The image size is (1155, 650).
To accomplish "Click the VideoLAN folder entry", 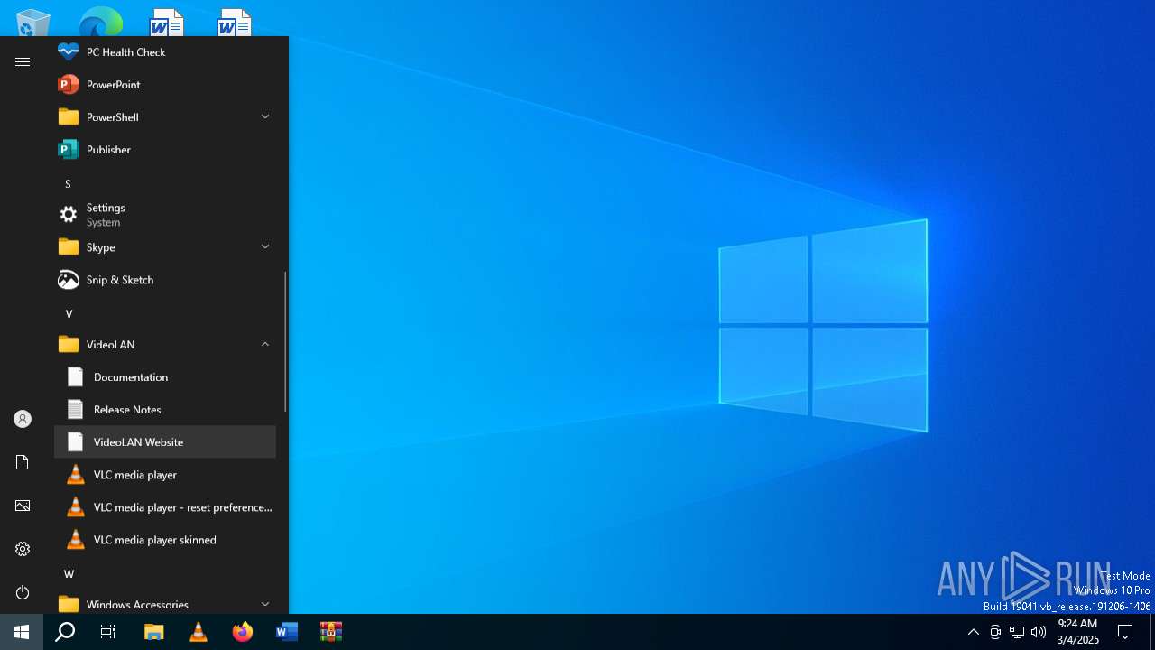I will tap(165, 345).
